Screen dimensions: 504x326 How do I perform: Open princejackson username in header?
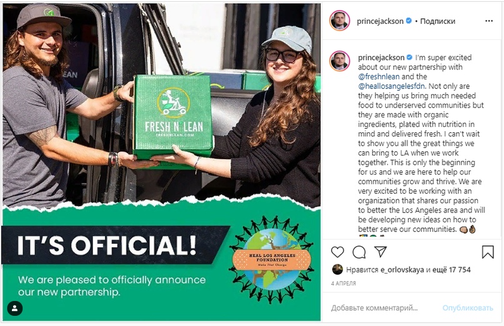pos(380,21)
